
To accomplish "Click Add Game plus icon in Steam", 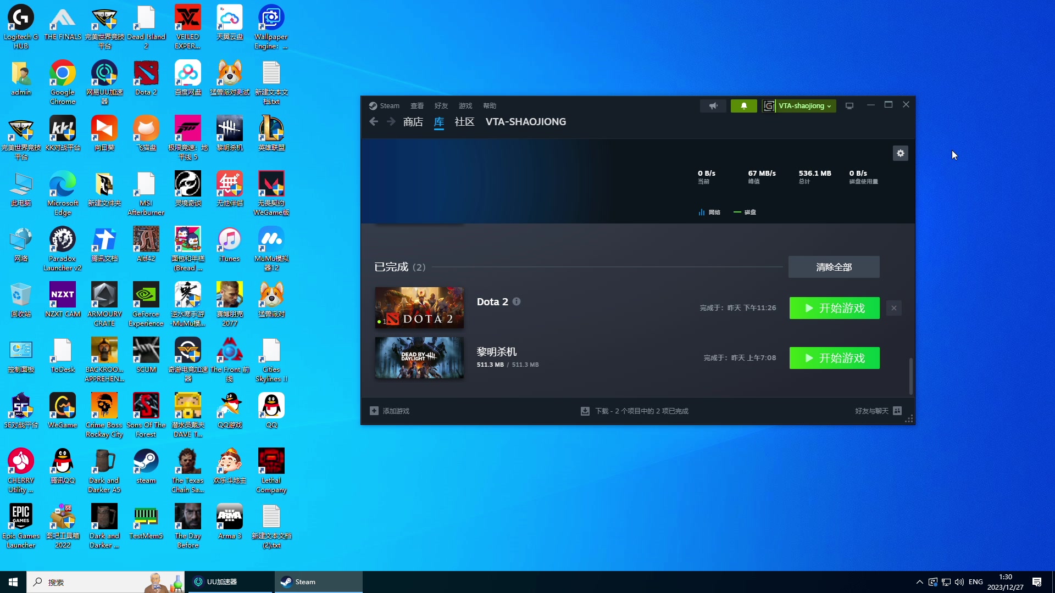I will 374,411.
